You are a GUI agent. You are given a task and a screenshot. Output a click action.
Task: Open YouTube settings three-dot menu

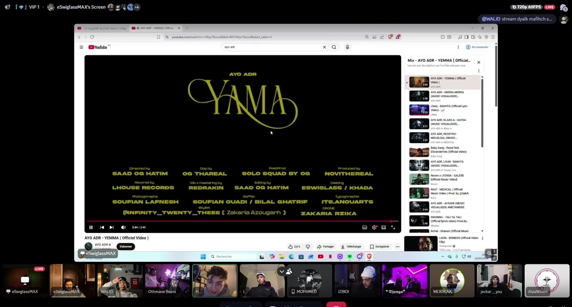coord(458,47)
